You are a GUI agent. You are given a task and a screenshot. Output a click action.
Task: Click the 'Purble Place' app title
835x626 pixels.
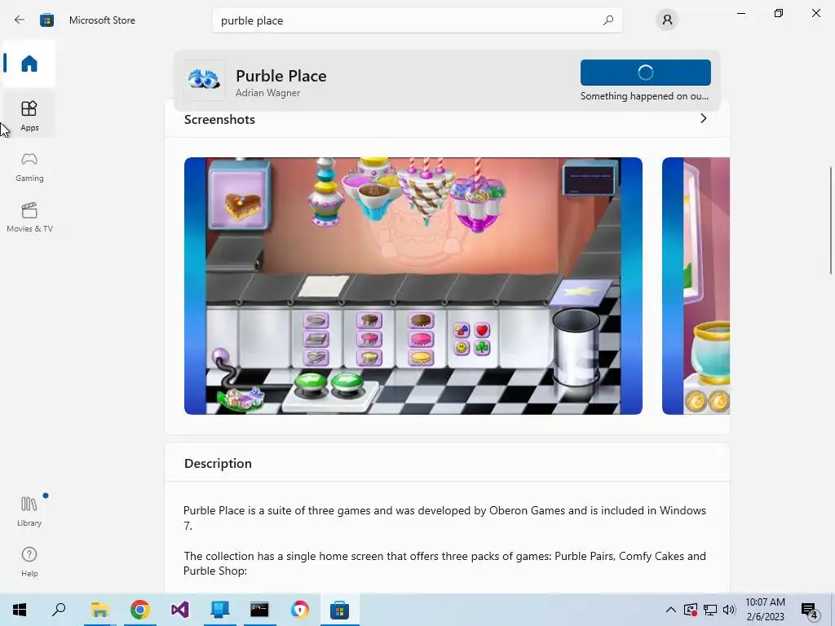[x=281, y=76]
